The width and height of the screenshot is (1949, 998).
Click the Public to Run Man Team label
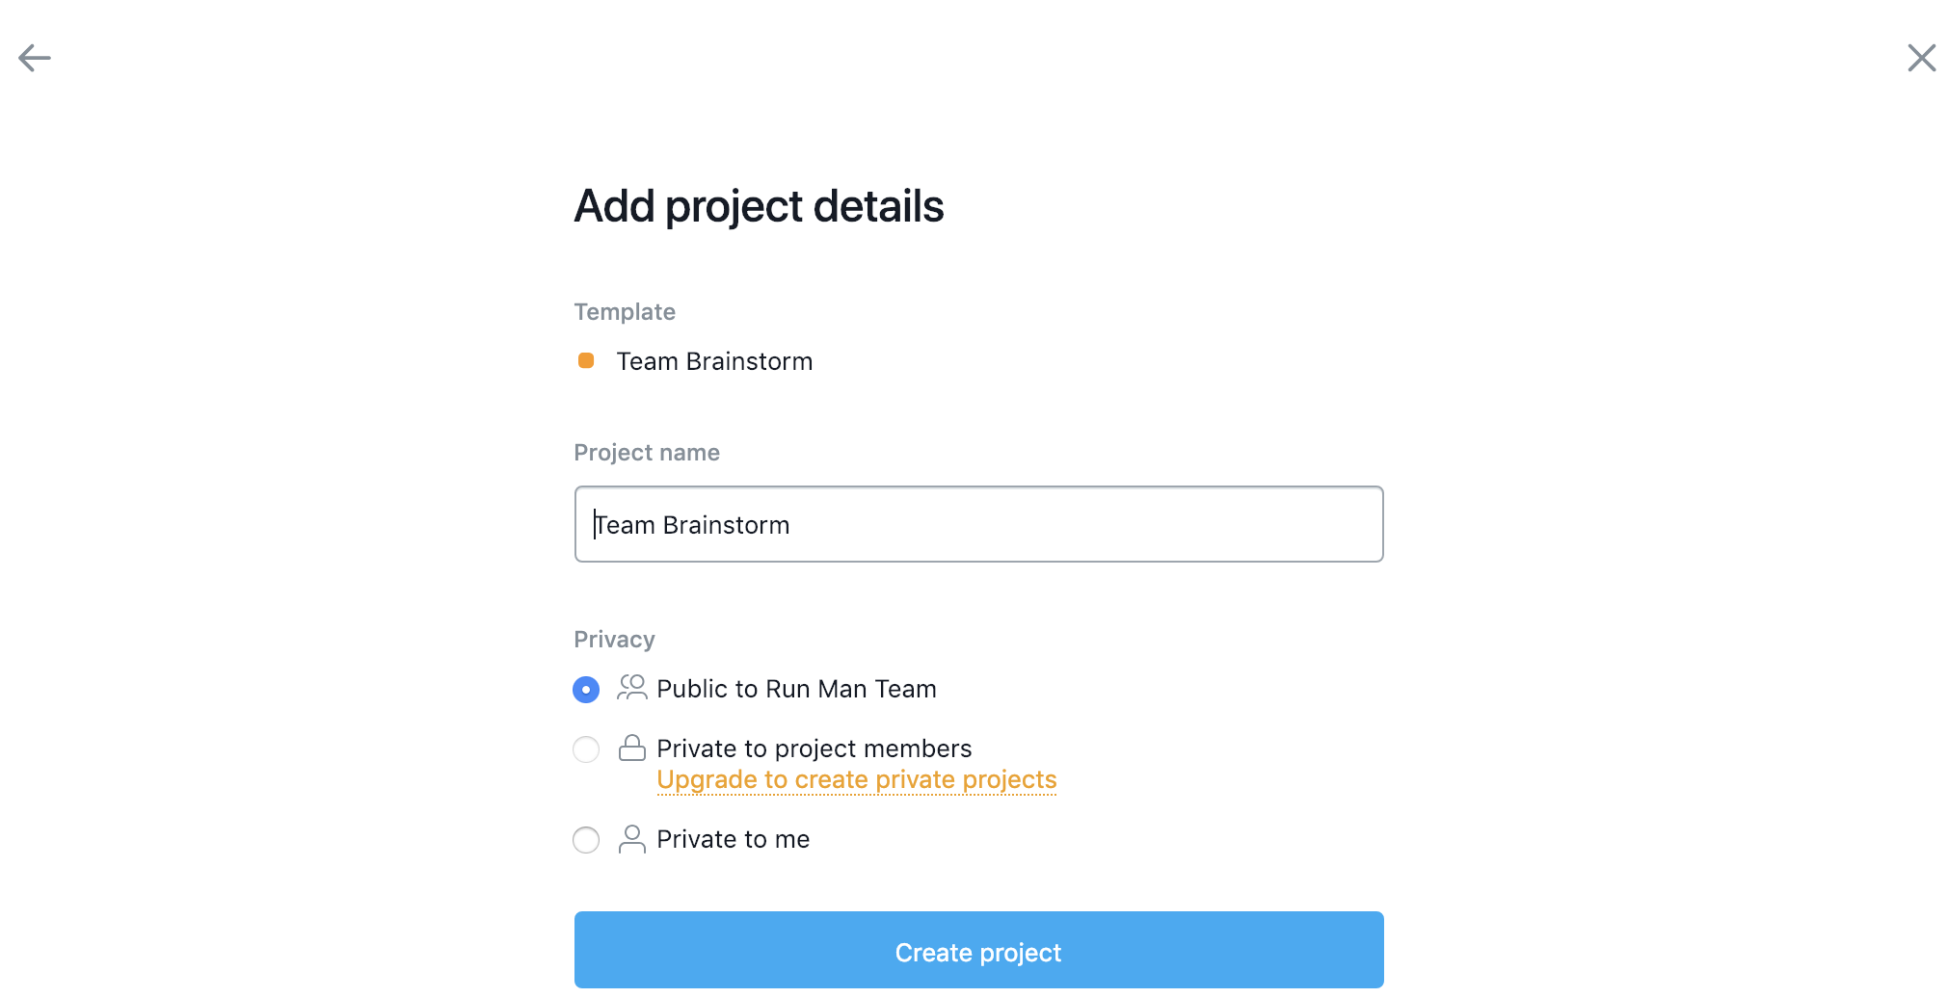(x=796, y=689)
